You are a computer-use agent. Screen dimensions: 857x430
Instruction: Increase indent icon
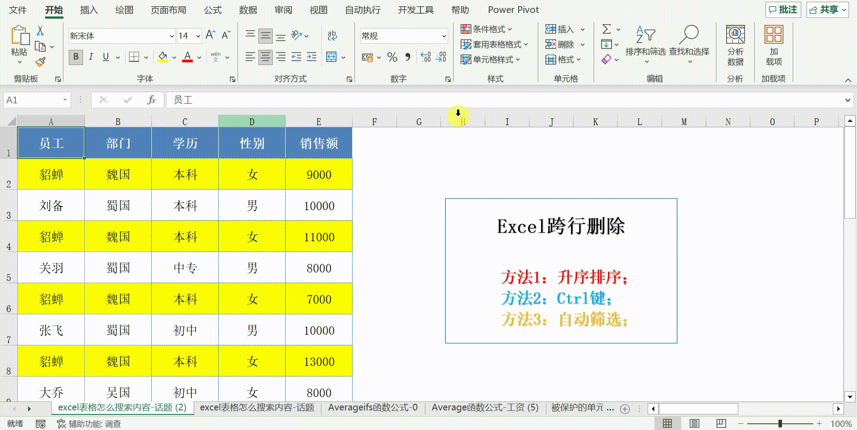click(x=312, y=57)
